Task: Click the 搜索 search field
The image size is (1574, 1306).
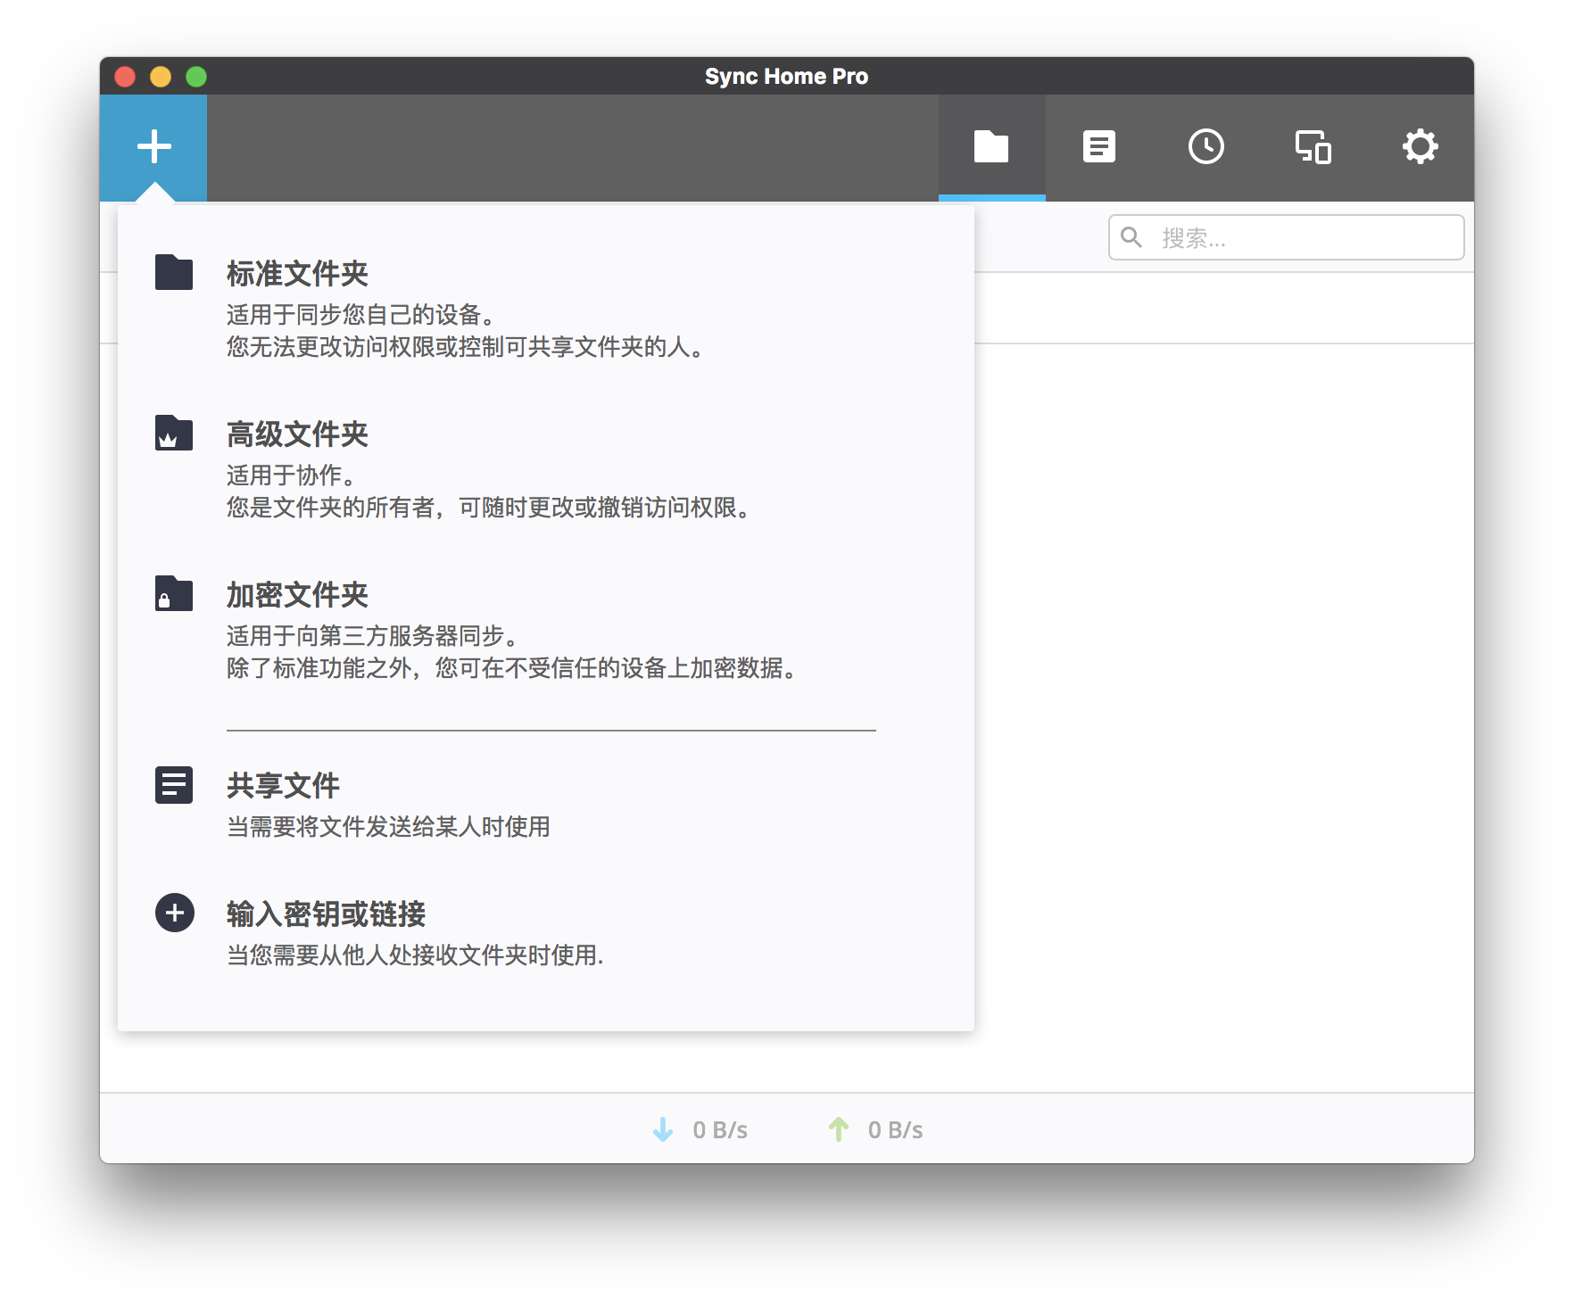Action: [1286, 237]
